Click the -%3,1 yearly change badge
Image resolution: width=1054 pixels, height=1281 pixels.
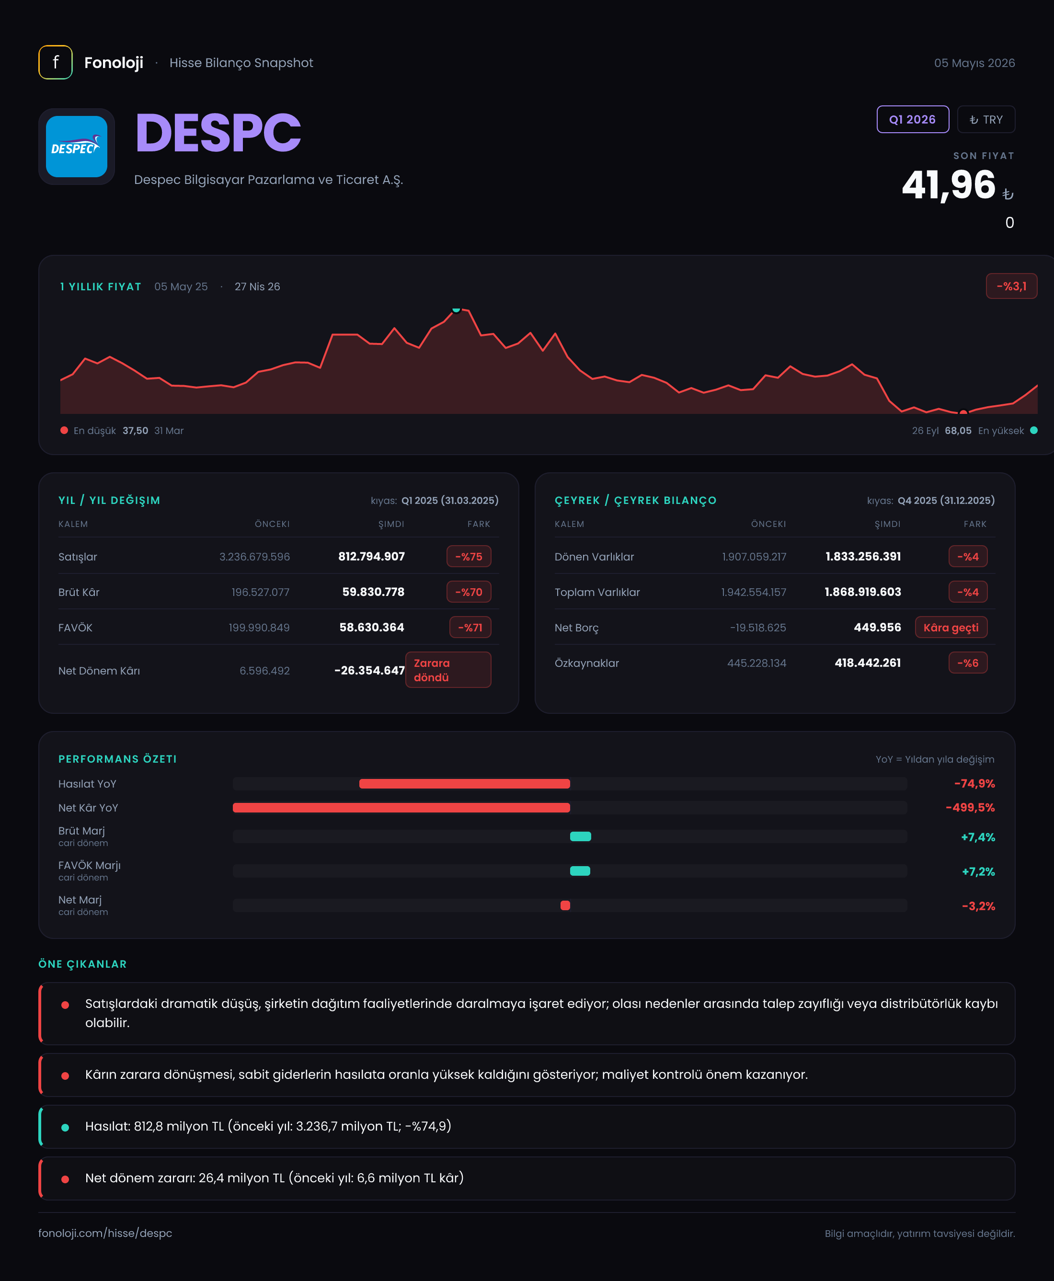[x=1011, y=286]
